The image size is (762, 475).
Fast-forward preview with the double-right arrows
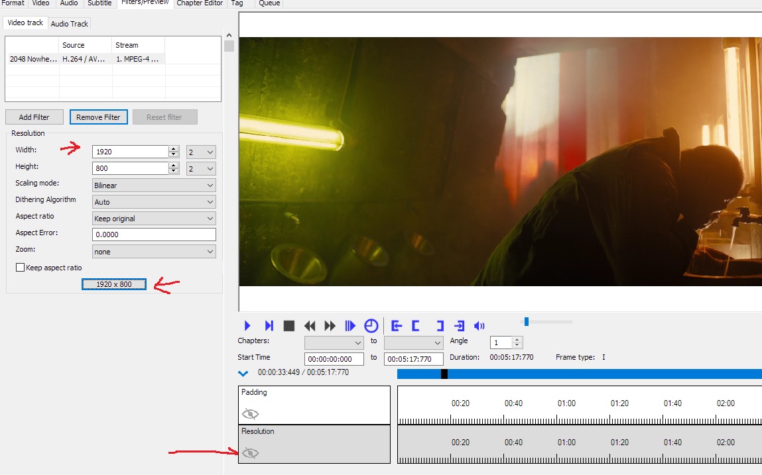coord(330,325)
